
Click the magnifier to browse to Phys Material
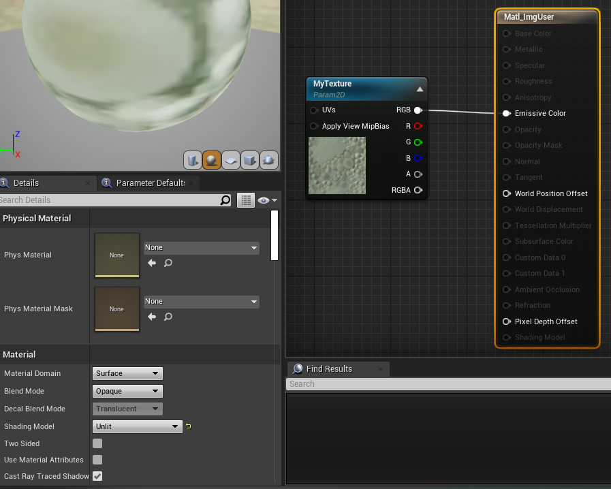[x=168, y=263]
